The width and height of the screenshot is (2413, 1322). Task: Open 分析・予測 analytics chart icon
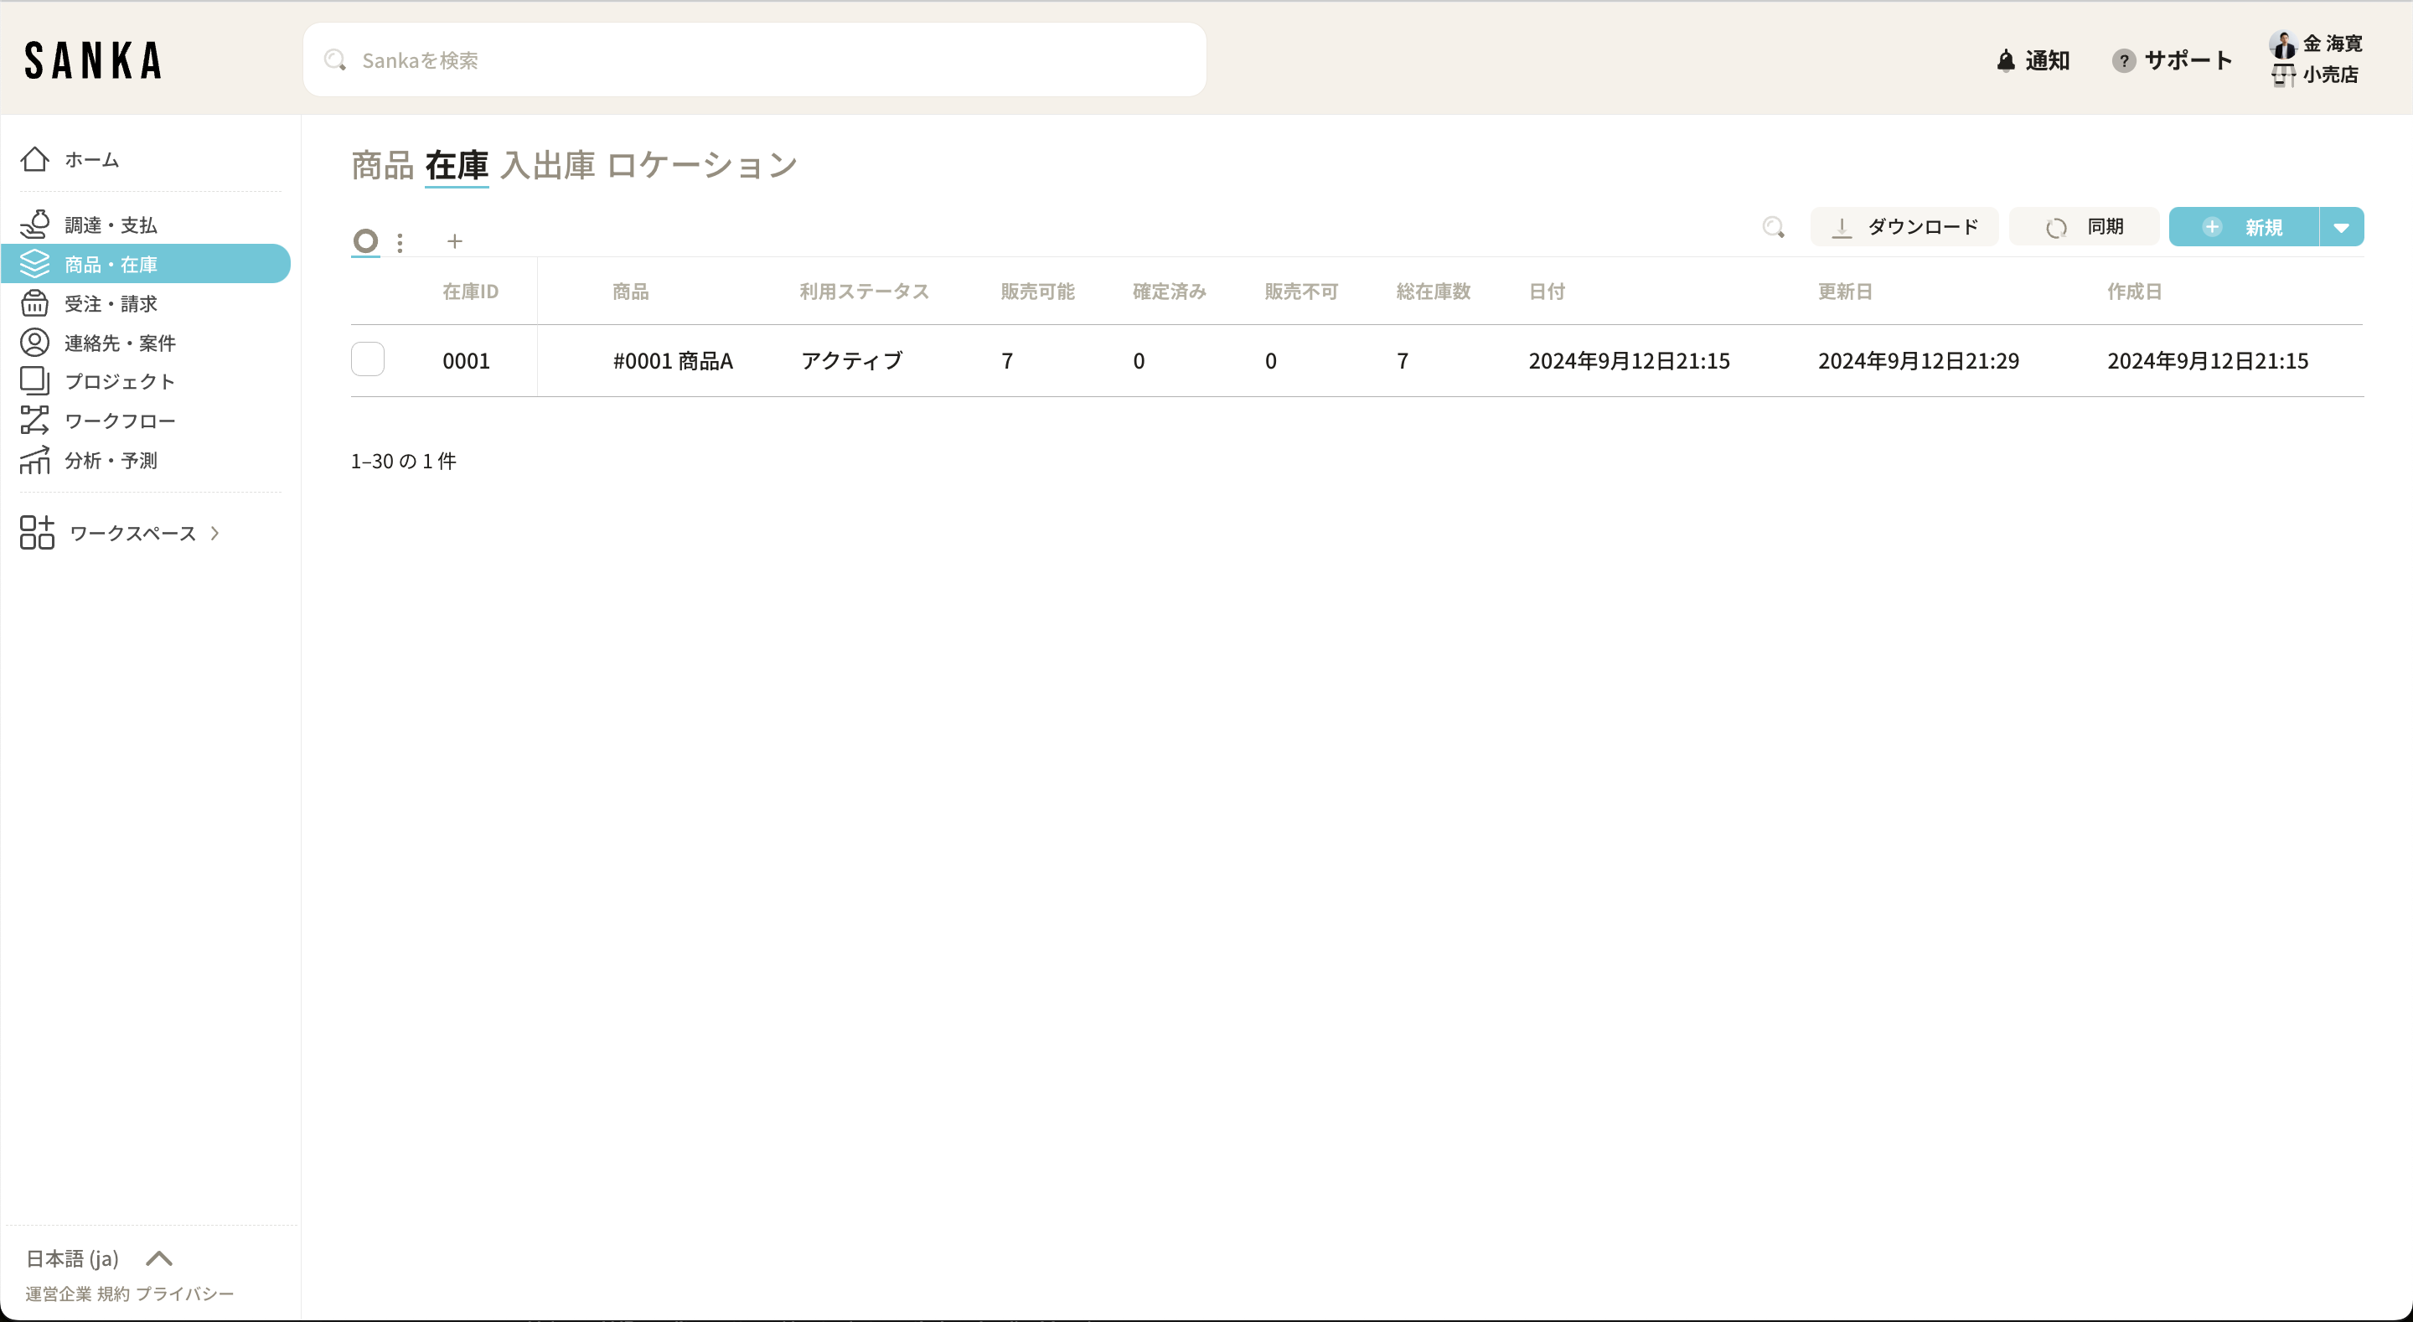pyautogui.click(x=34, y=460)
